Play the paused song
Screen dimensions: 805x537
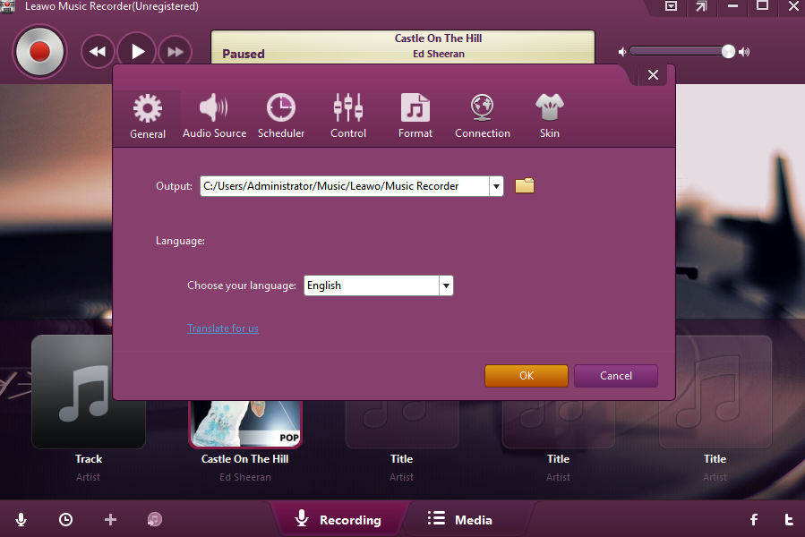(x=137, y=52)
